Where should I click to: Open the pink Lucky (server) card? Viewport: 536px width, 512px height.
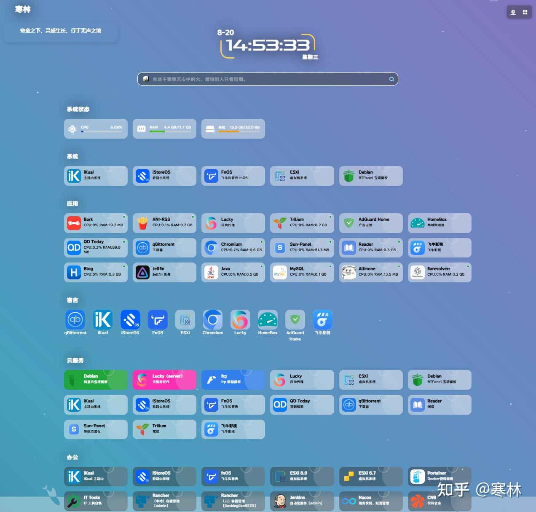click(164, 380)
